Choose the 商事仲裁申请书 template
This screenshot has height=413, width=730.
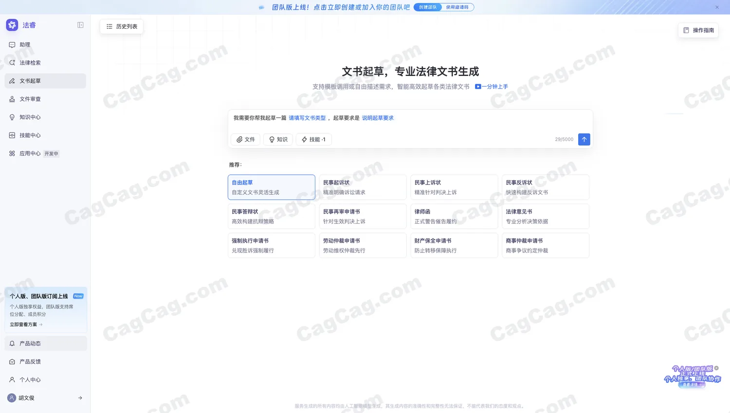(x=546, y=245)
